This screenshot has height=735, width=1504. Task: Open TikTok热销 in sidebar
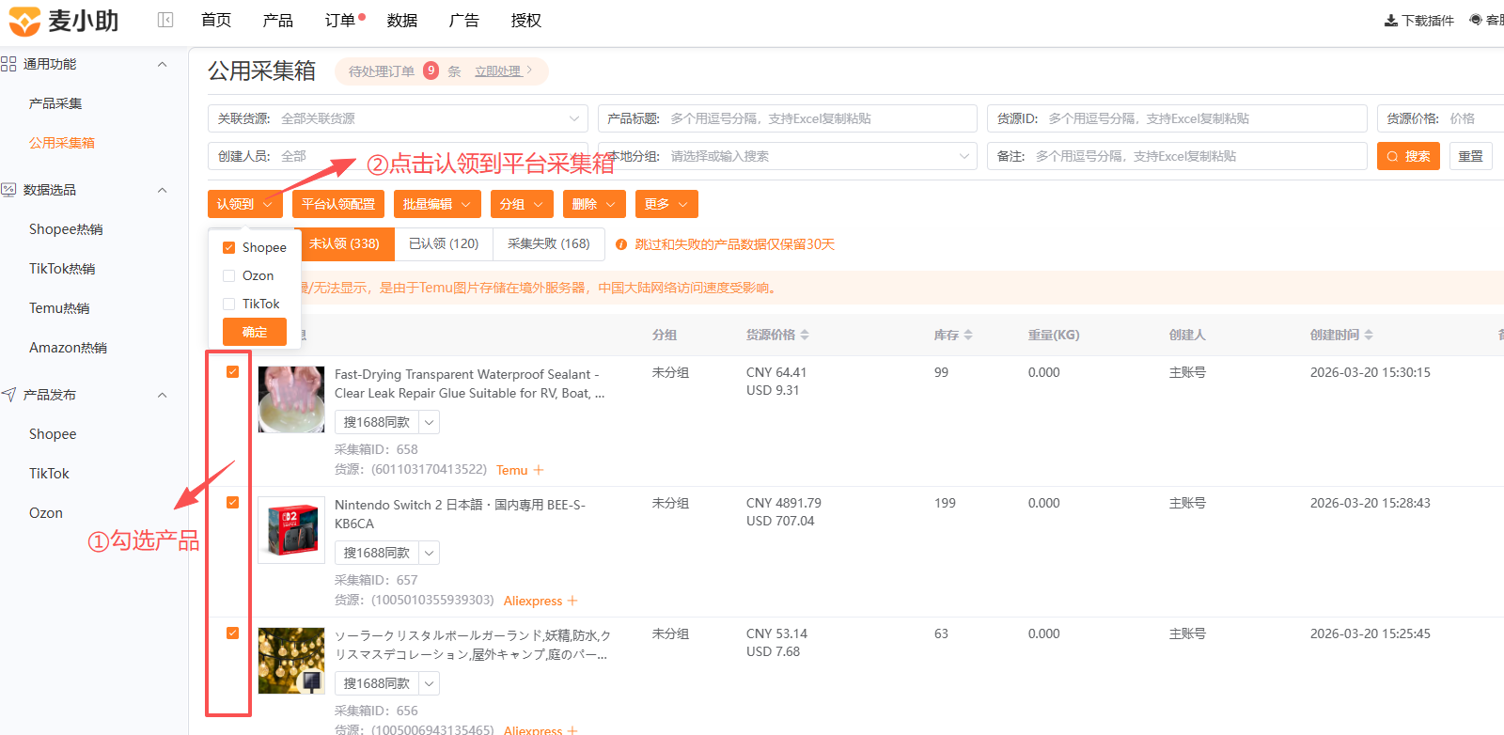coord(62,269)
